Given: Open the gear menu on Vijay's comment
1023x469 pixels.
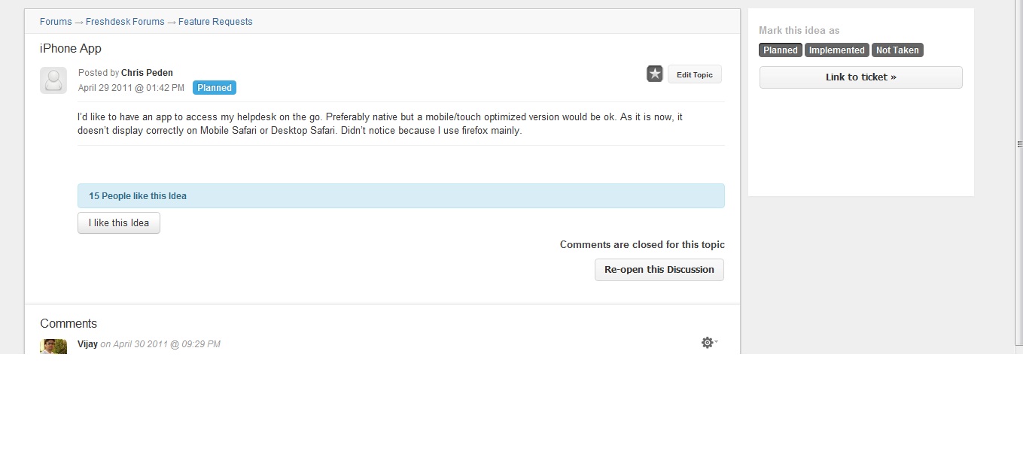Looking at the screenshot, I should click(x=708, y=343).
